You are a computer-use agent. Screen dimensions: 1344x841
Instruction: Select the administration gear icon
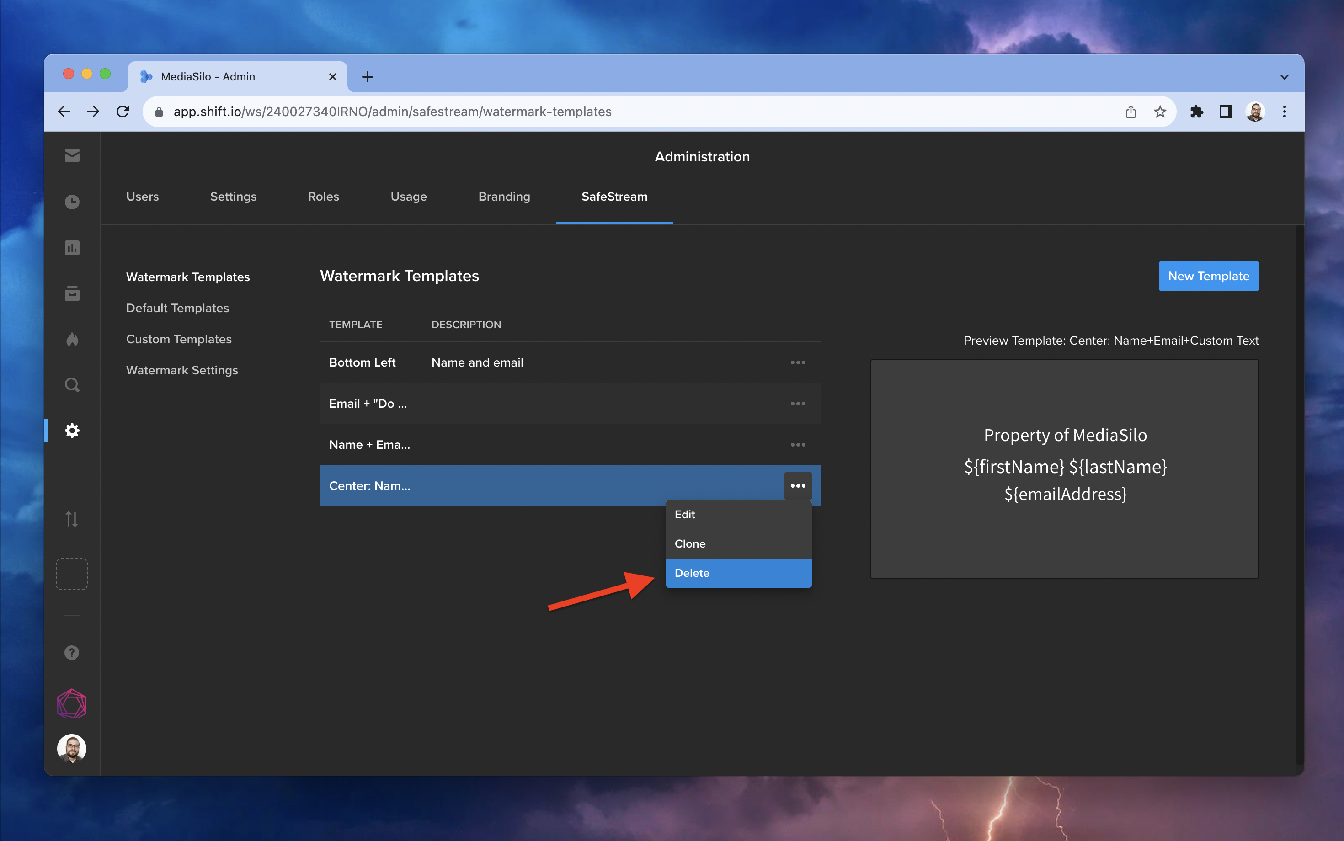click(x=72, y=431)
